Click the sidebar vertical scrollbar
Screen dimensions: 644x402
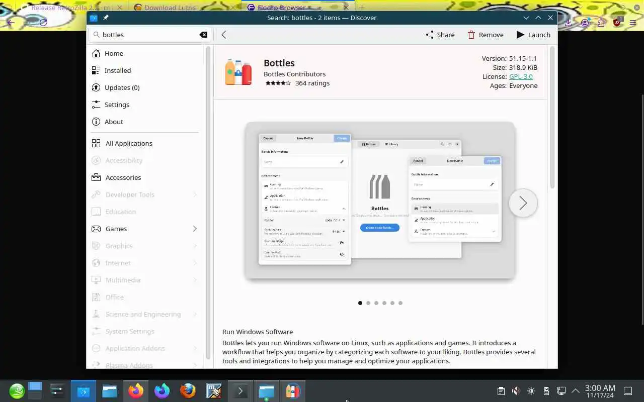coord(208,203)
